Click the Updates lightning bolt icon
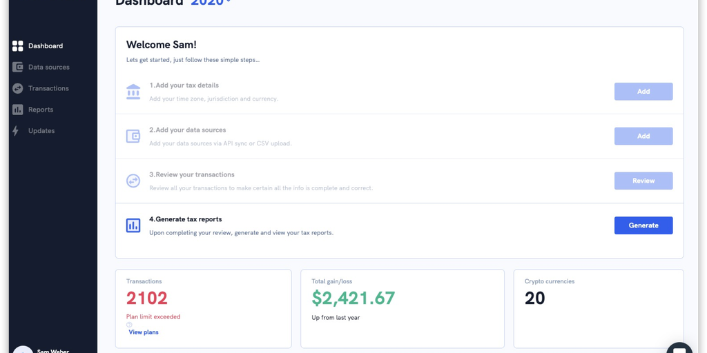Screen dimensions: 707x353 16,131
